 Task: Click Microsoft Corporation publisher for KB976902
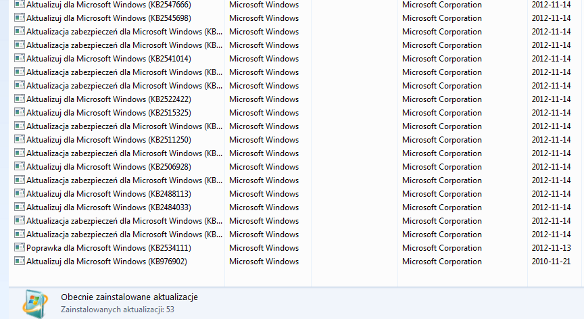point(442,262)
